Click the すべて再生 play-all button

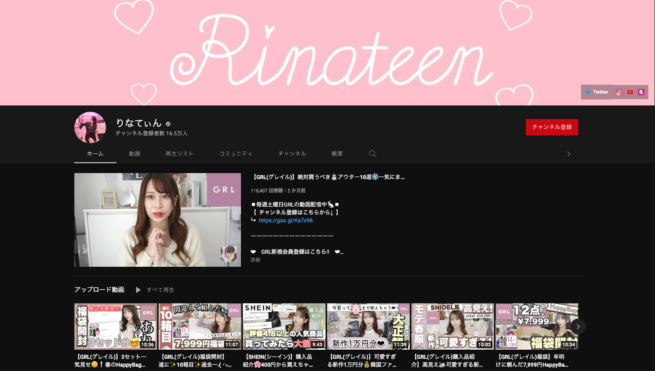click(155, 290)
